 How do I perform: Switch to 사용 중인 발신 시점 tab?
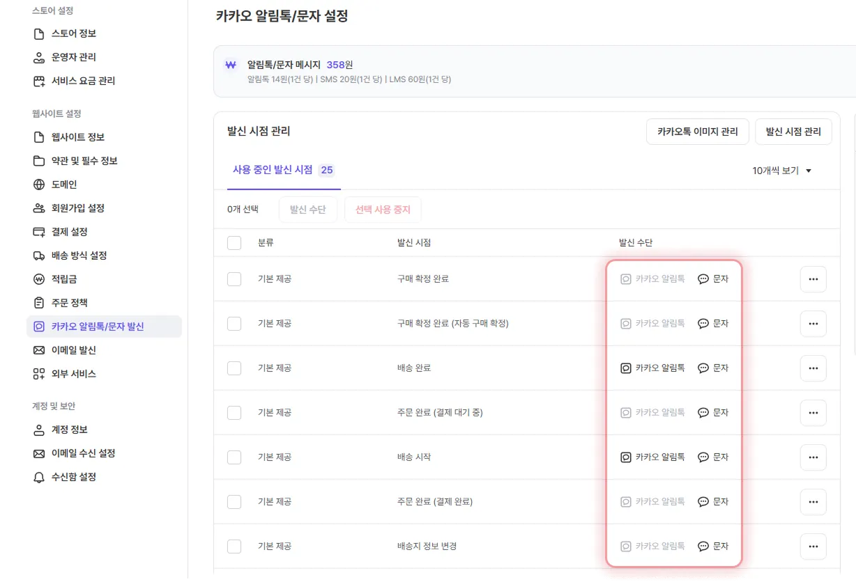(284, 170)
